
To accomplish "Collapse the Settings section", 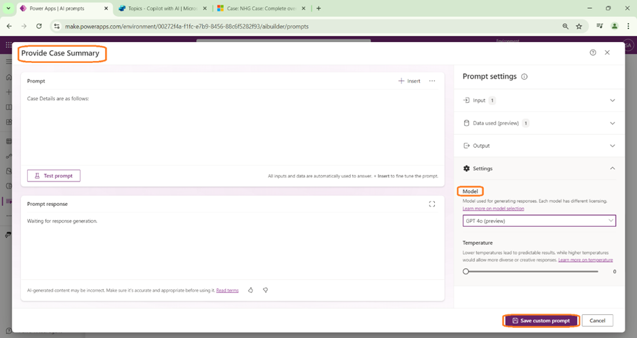I will [x=612, y=169].
